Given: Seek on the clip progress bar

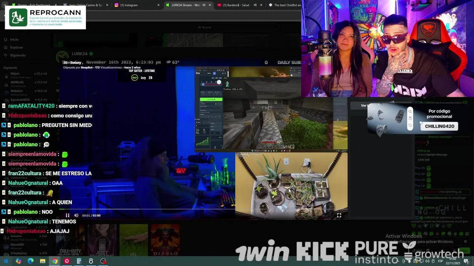Looking at the screenshot, I should pyautogui.click(x=203, y=209).
